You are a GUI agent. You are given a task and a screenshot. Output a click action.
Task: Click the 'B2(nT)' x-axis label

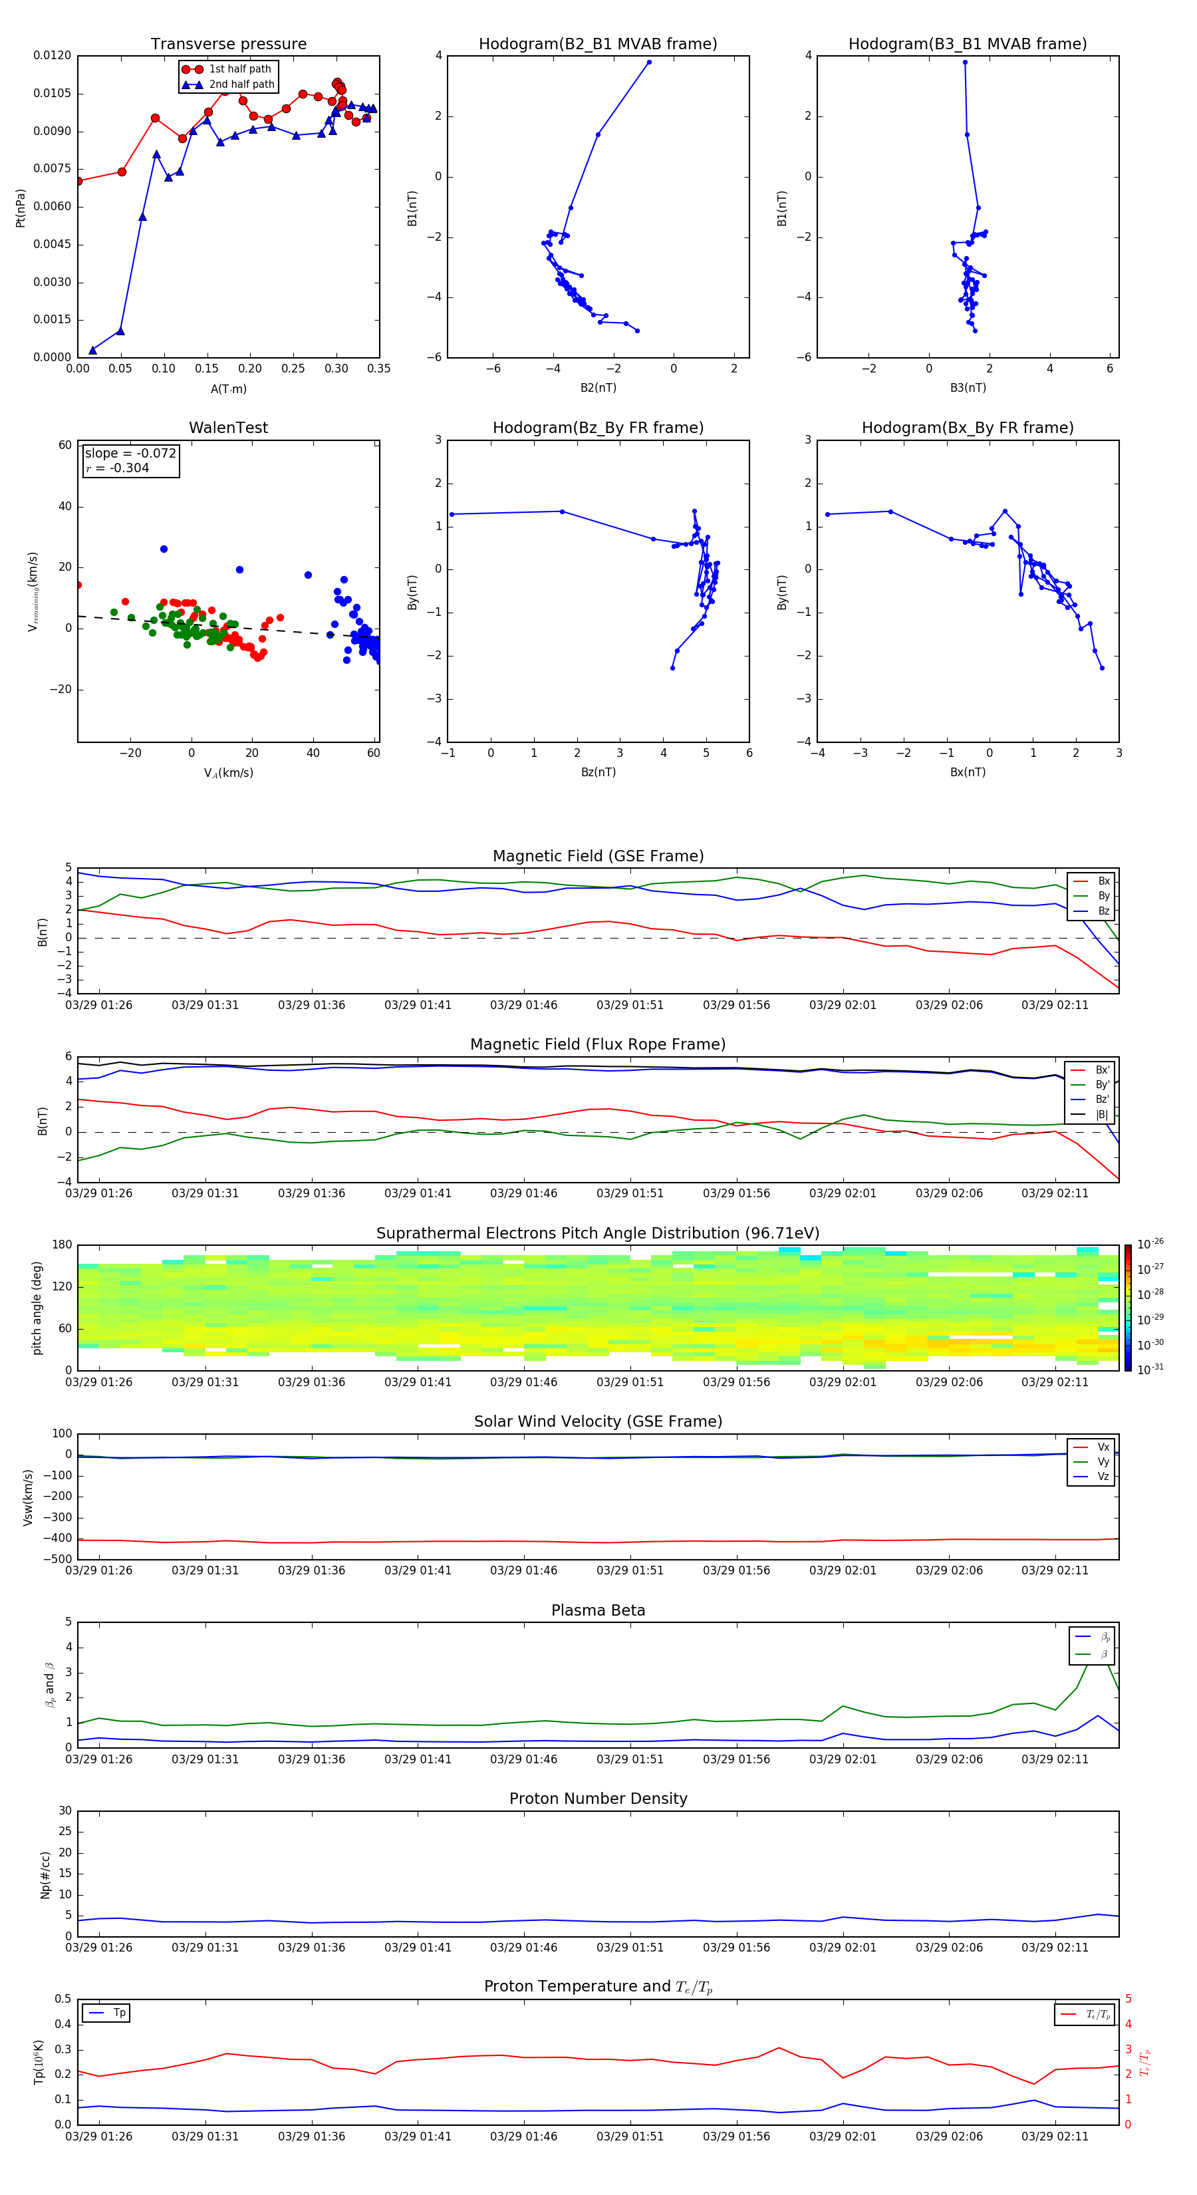(x=598, y=388)
